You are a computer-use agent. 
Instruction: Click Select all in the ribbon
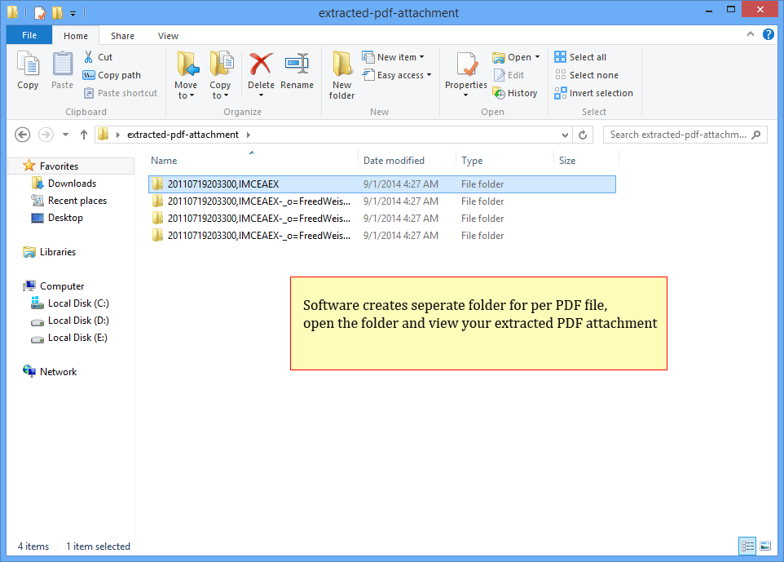[580, 57]
